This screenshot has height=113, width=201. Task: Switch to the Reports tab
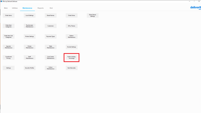click(41, 8)
